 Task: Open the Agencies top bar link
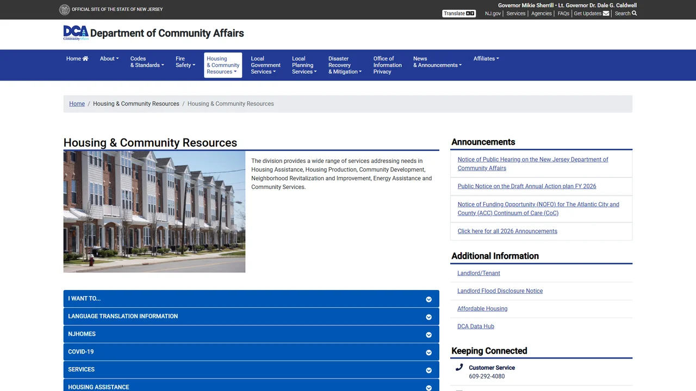542,14
